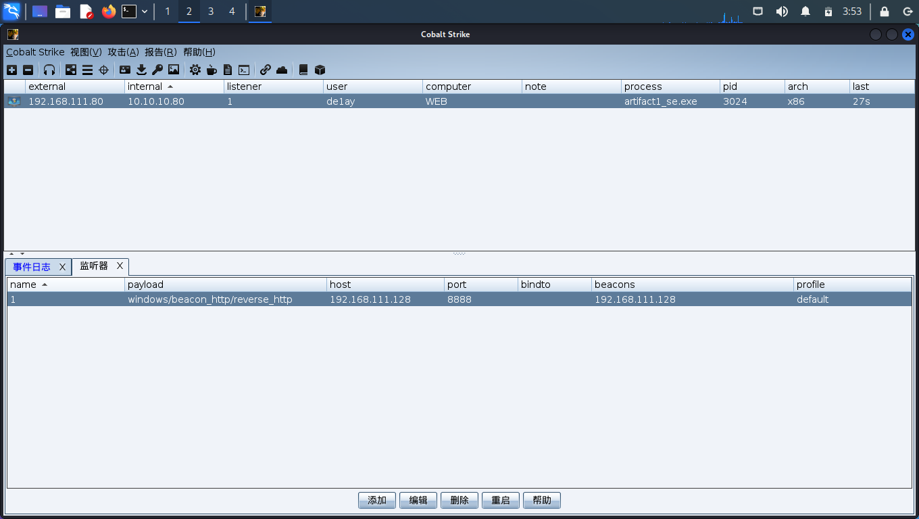Switch to pivot graph view icon
Viewport: 919px width, 519px height.
tap(71, 70)
